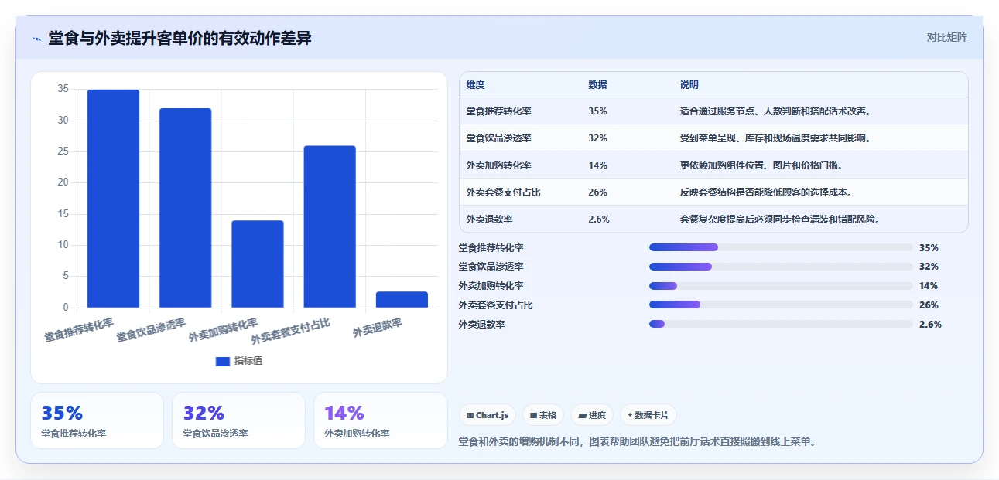
Task: Click the 35% value in table
Action: 597,111
